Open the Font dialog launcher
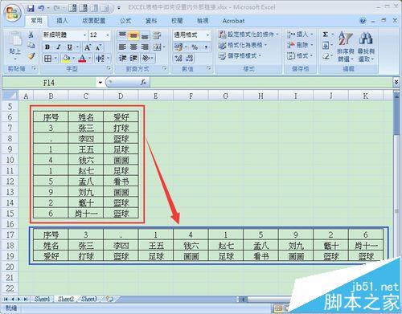Viewport: 402px width, 314px height. 109,68
